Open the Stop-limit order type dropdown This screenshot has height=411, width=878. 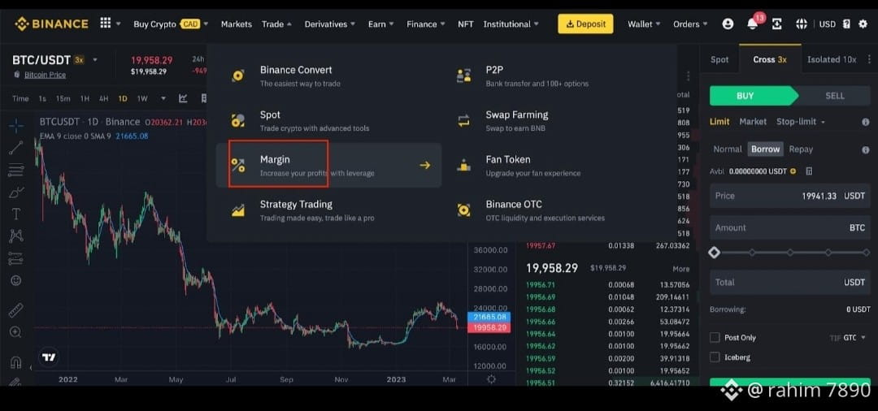coord(801,121)
